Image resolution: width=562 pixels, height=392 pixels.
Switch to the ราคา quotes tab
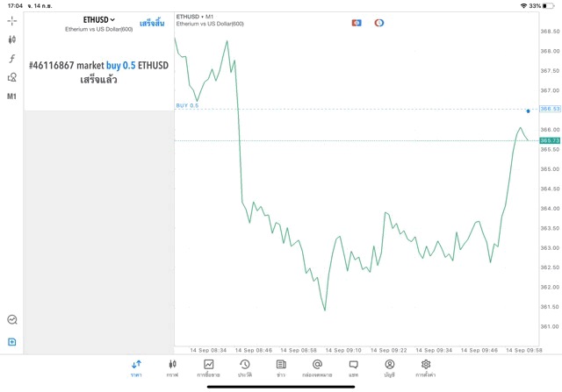point(136,368)
